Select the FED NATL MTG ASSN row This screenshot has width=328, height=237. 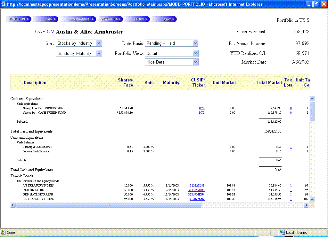160,195
